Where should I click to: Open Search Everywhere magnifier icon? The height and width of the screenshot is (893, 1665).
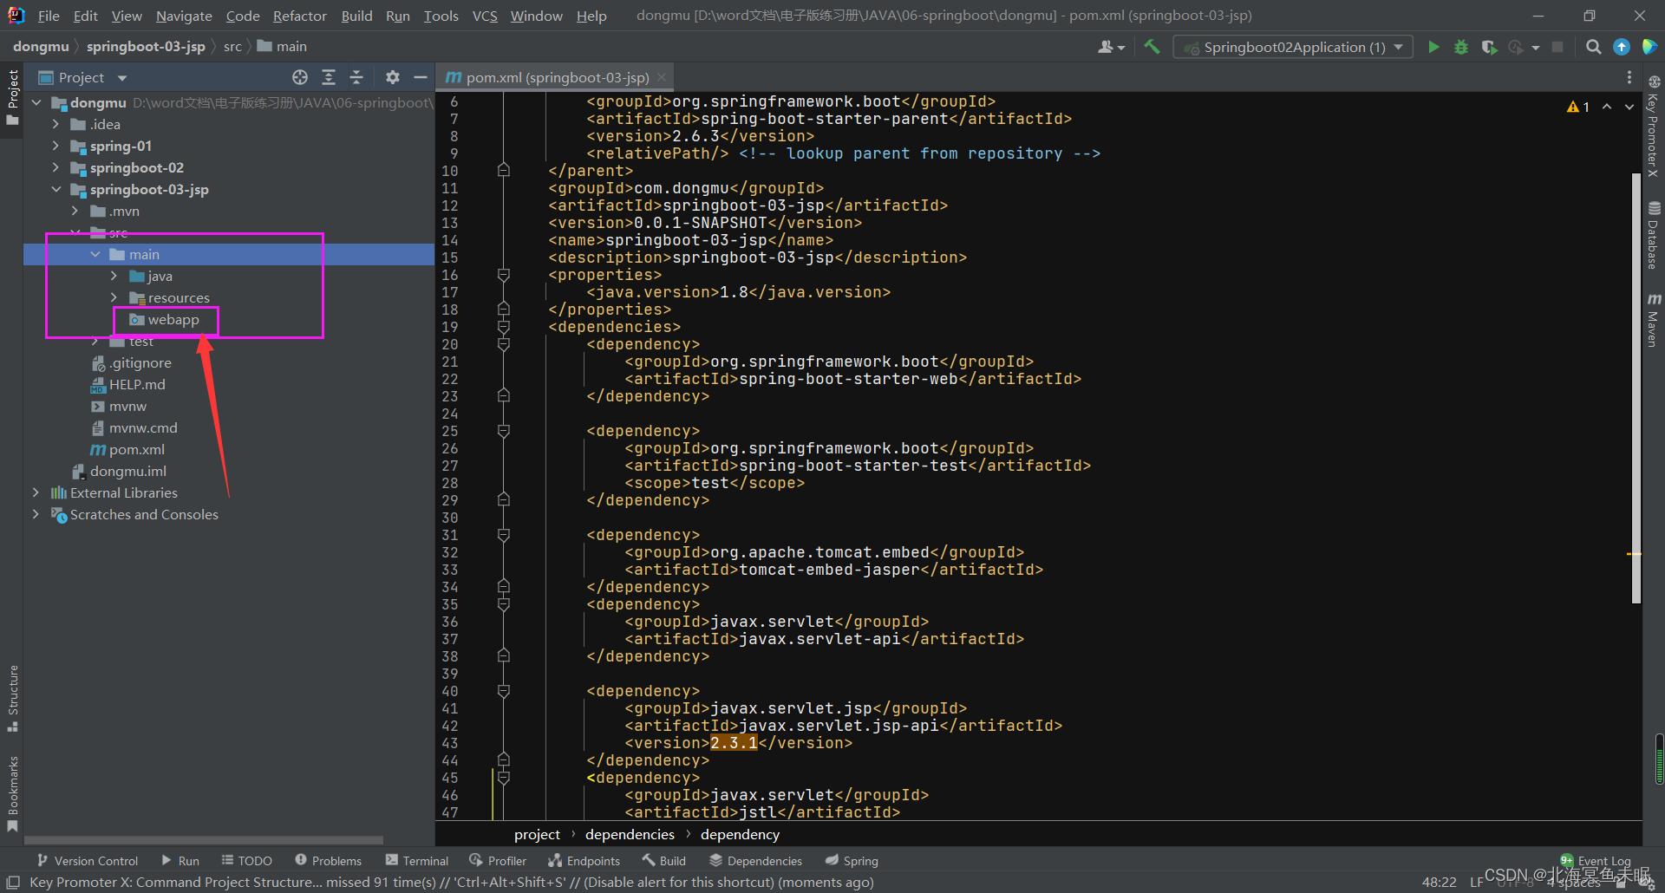coord(1593,47)
